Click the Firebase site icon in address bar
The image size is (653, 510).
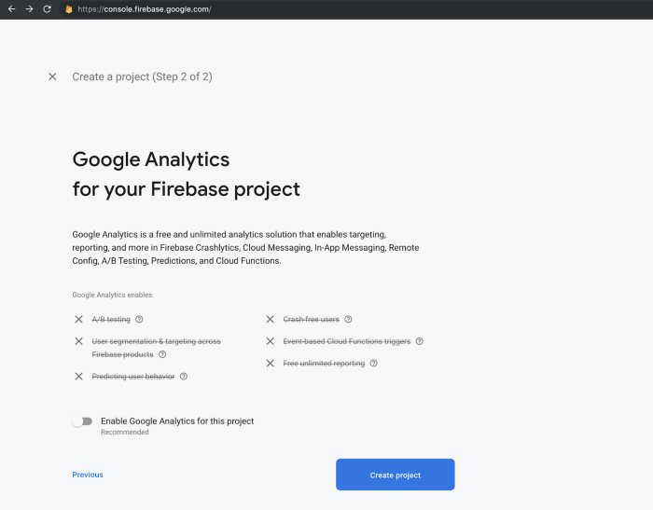pos(68,9)
